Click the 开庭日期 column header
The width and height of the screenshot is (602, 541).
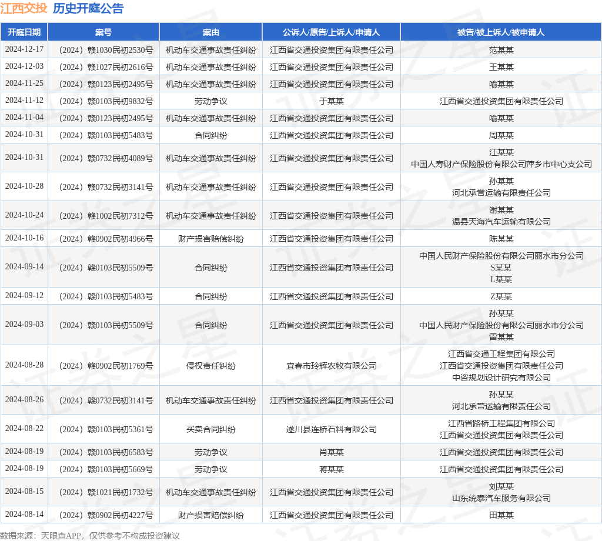[x=24, y=32]
